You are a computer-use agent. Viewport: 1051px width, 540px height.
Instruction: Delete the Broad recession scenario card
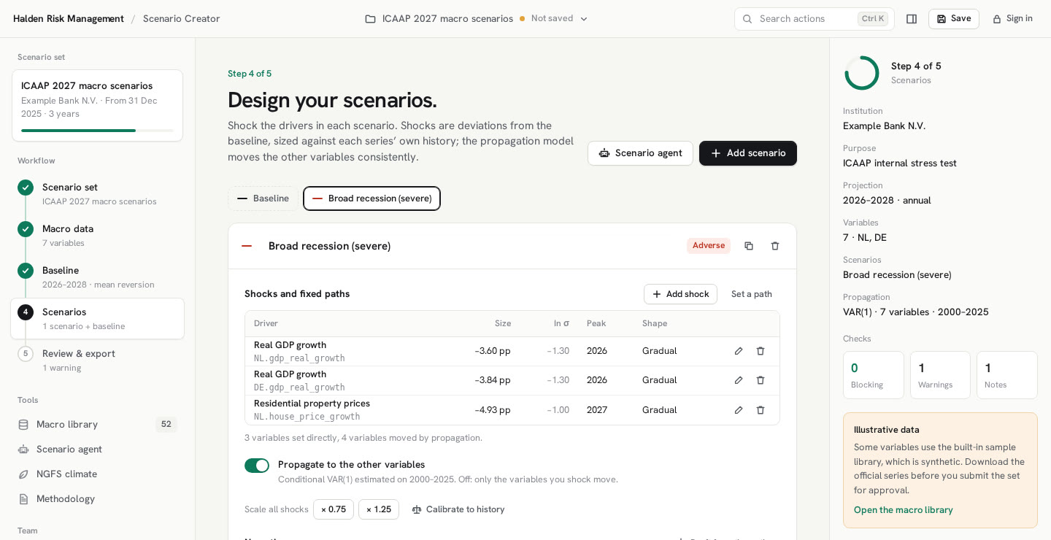point(775,246)
